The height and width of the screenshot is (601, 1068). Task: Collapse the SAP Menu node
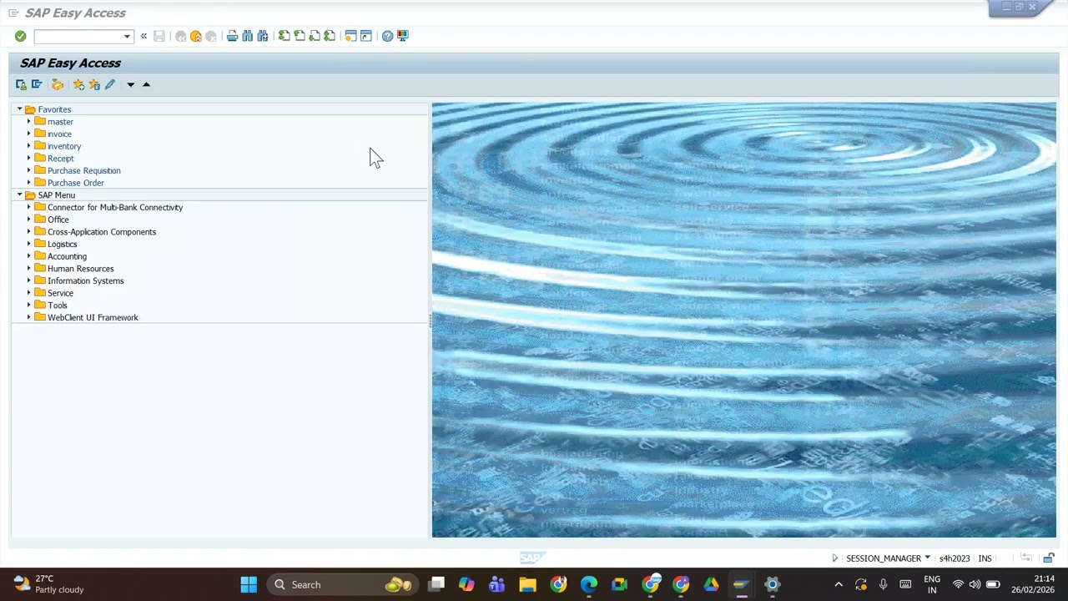[19, 195]
